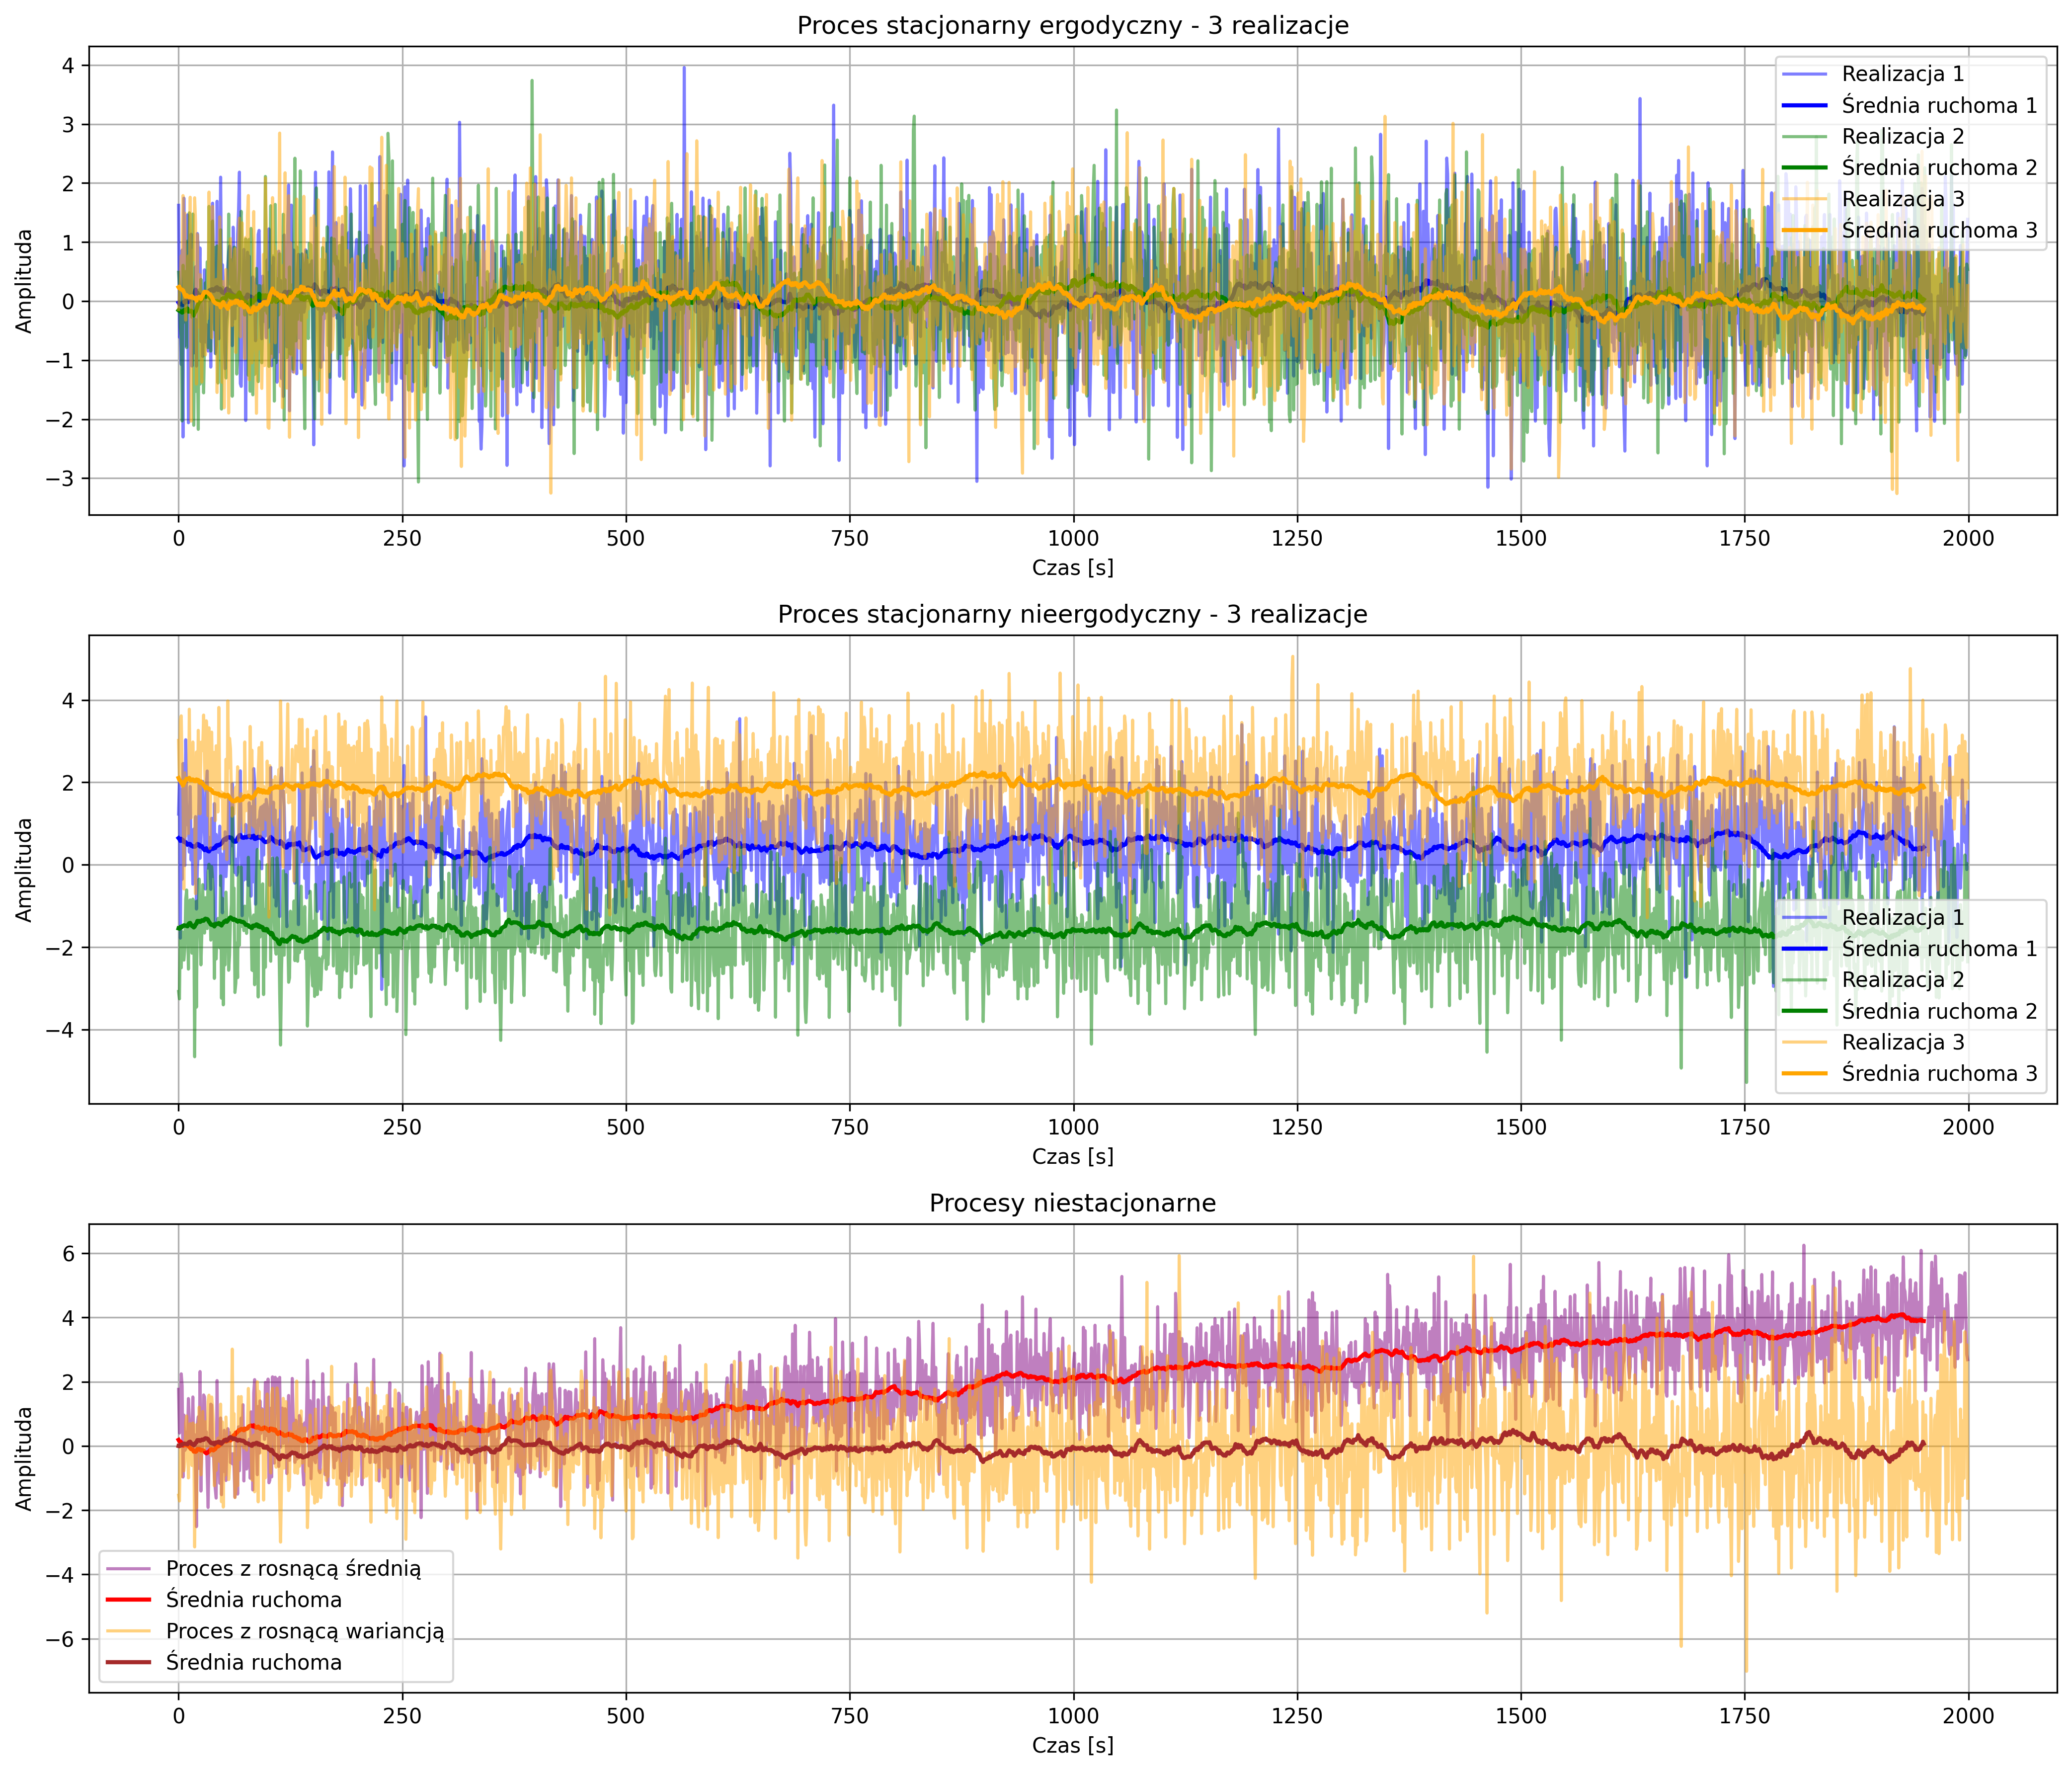This screenshot has width=2072, height=1772.
Task: Click the 'Proces z rosnącą wariancją' legend entry
Action: click(x=304, y=1631)
